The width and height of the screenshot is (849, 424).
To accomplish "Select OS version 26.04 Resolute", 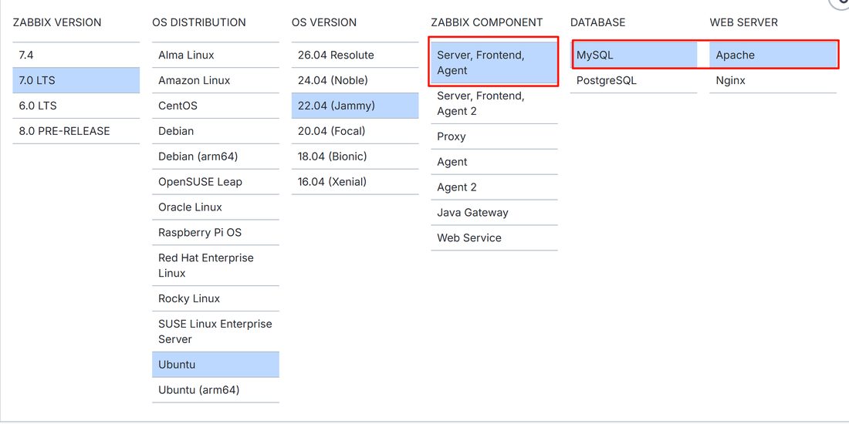I will click(x=355, y=55).
